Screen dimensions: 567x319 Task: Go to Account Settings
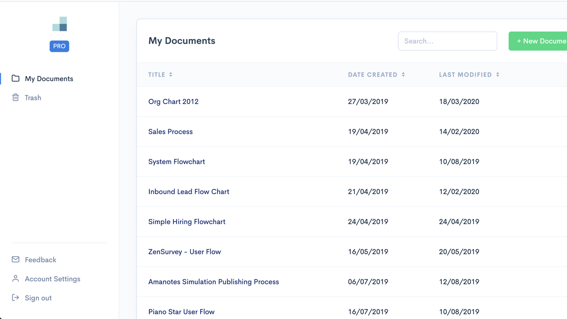point(52,279)
